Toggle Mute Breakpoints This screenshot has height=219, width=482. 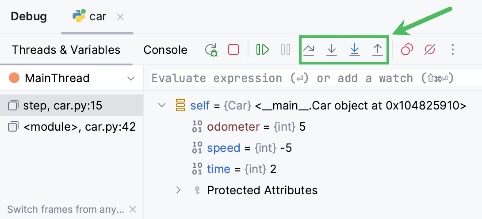430,50
